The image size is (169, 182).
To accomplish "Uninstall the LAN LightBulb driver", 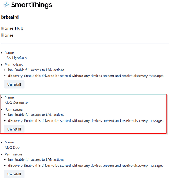I will point(14,84).
